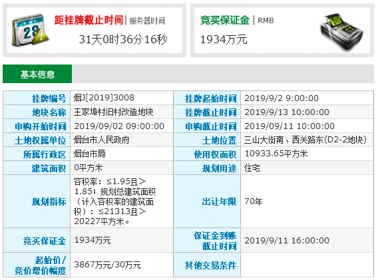Click the 土地位置 label
The height and width of the screenshot is (280, 376).
tap(219, 140)
